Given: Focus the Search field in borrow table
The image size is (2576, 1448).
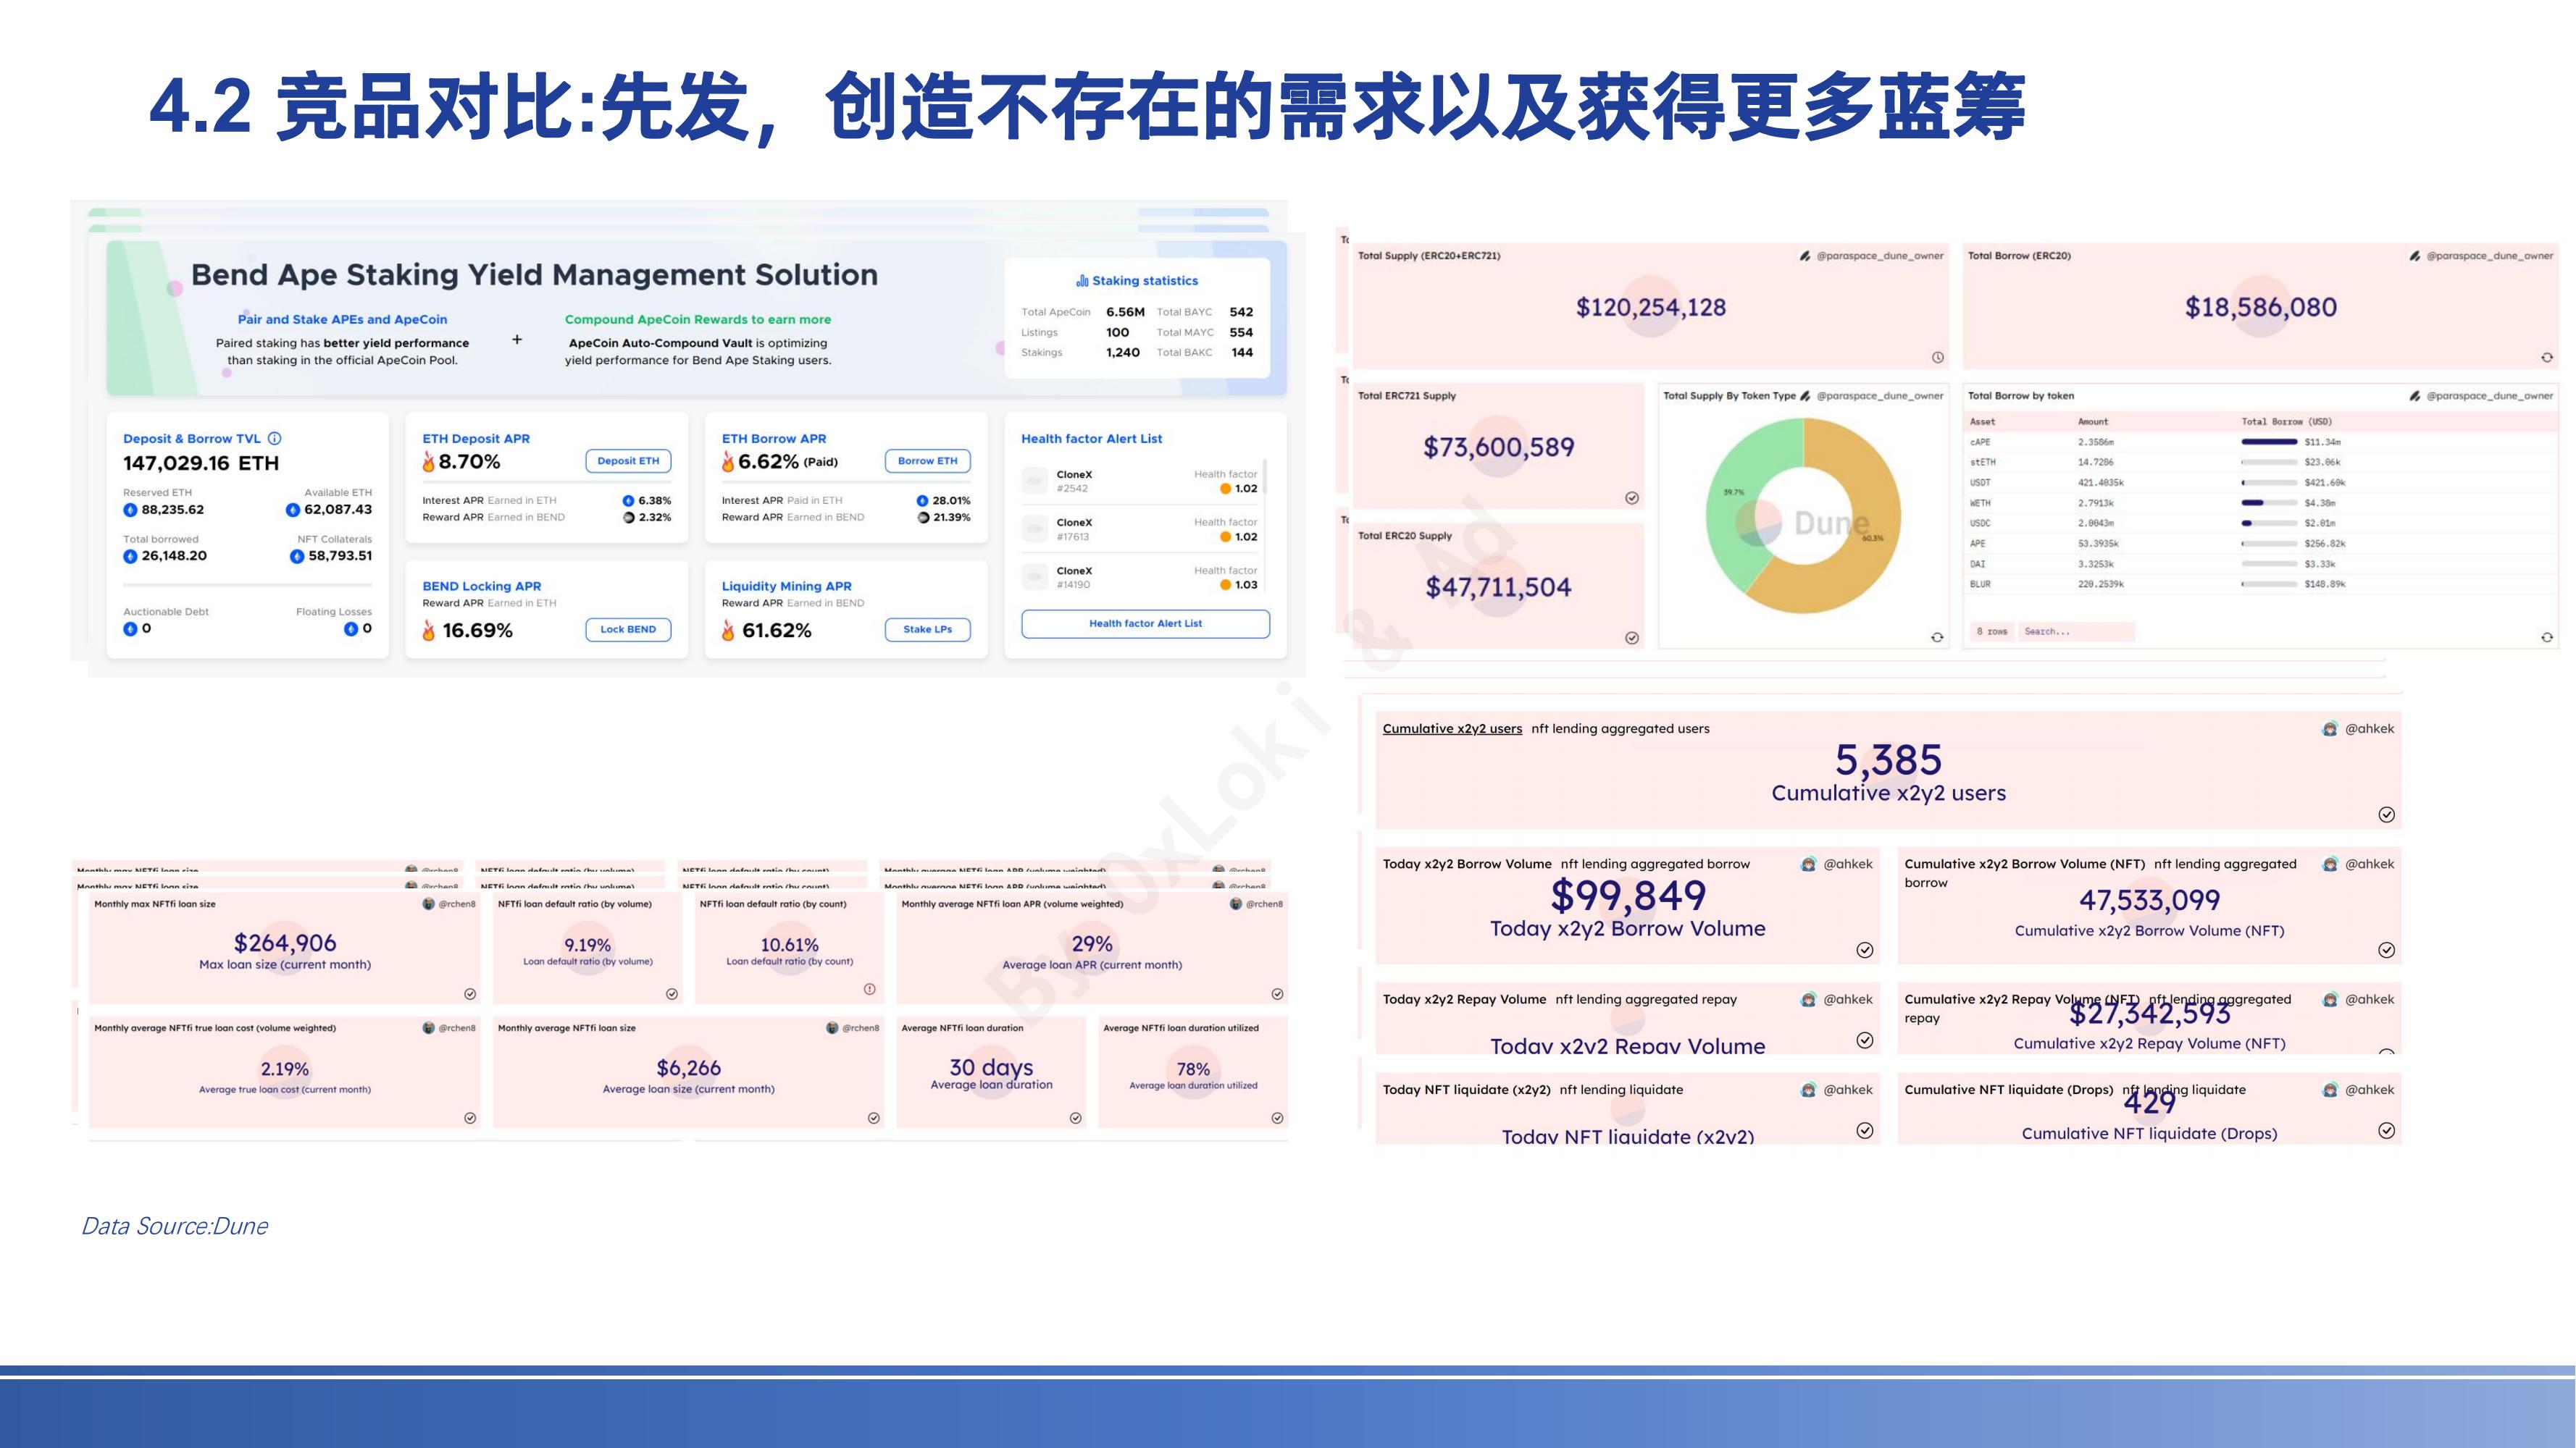Looking at the screenshot, I should (2076, 631).
